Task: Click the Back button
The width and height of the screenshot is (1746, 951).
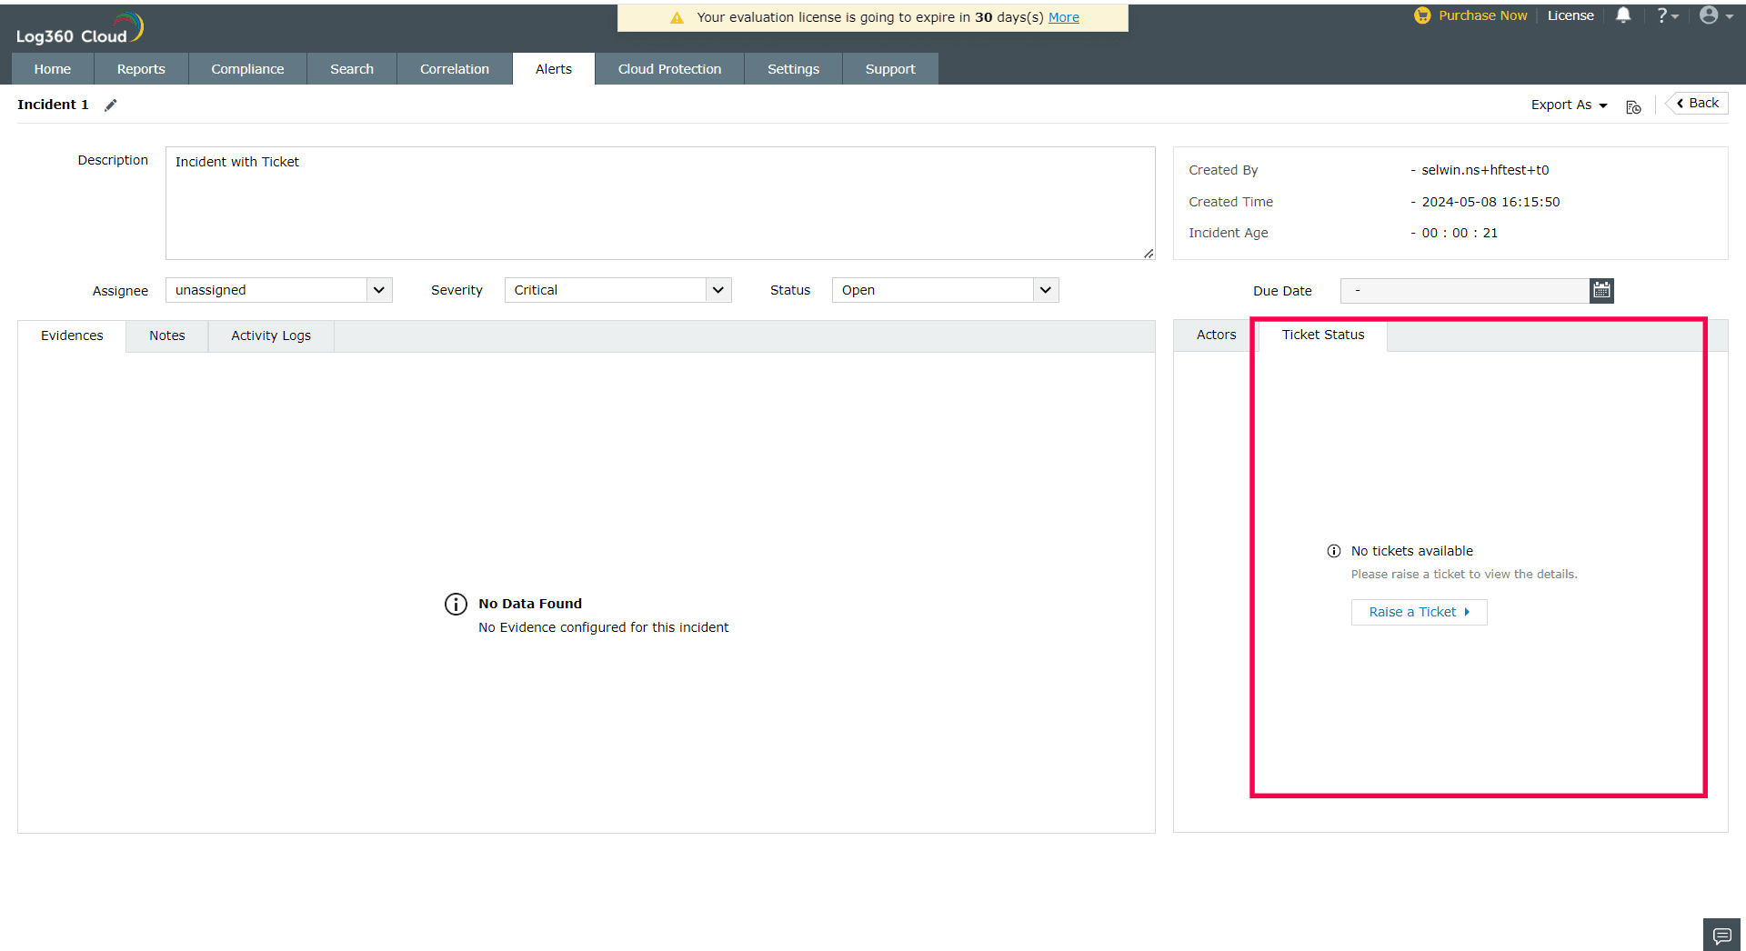Action: coord(1695,103)
